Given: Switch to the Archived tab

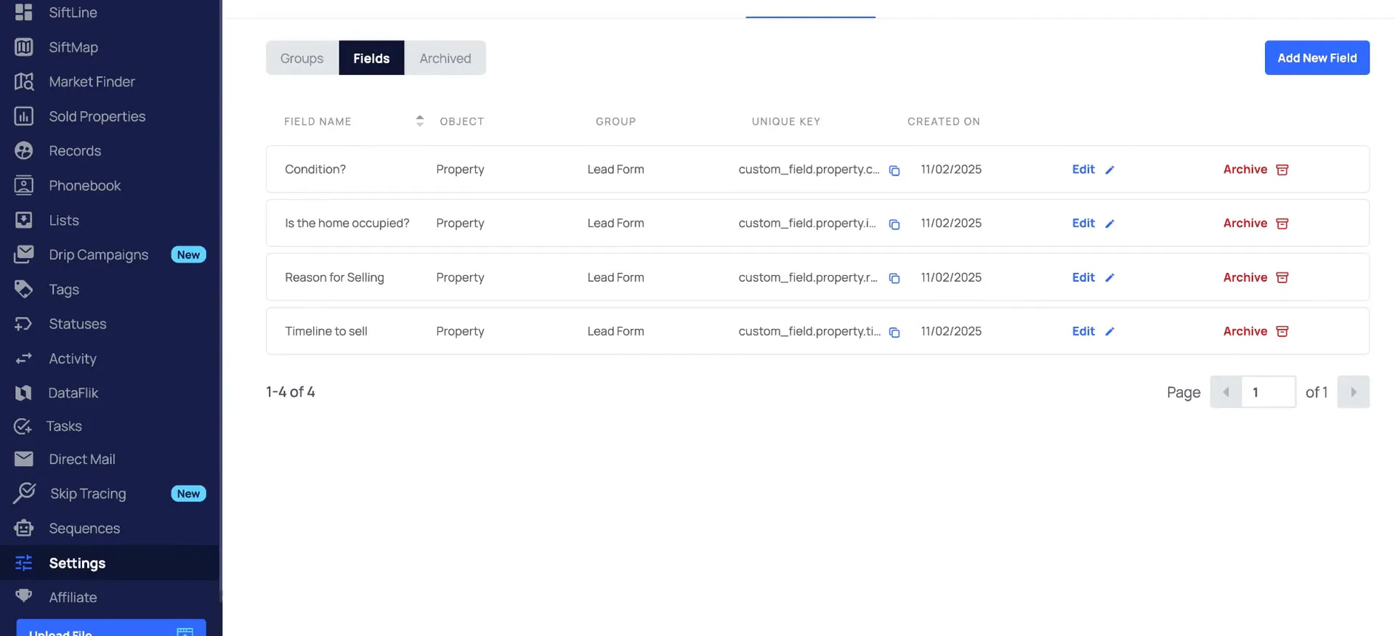Looking at the screenshot, I should [445, 58].
